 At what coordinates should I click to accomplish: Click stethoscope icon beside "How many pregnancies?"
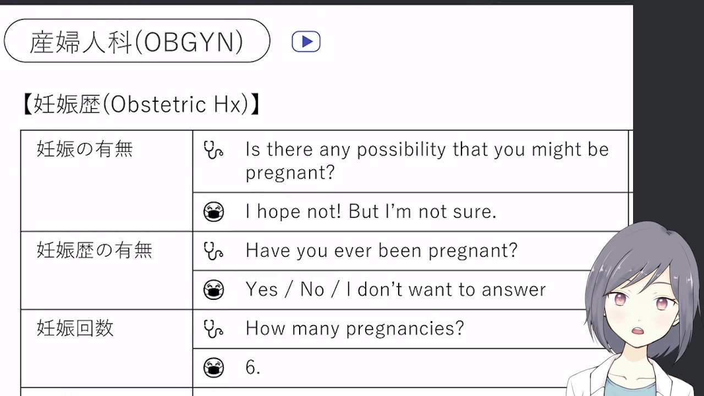pyautogui.click(x=213, y=329)
